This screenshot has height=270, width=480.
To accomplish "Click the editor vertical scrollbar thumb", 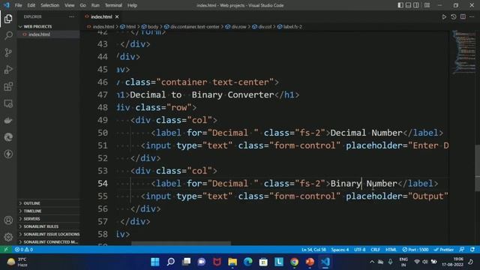I will point(478,168).
